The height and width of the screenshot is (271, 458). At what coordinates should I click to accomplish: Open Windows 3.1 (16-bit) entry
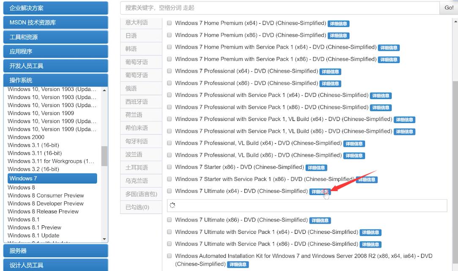click(x=33, y=145)
